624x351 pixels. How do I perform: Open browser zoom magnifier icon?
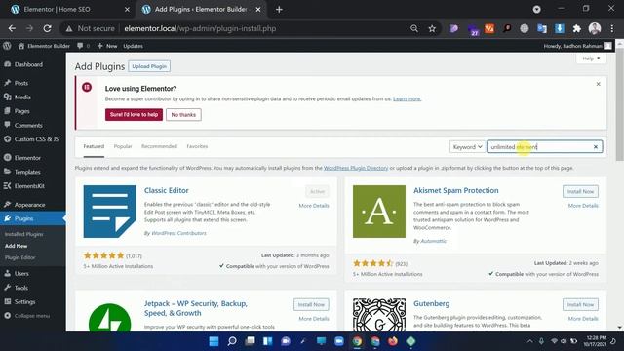click(x=414, y=28)
